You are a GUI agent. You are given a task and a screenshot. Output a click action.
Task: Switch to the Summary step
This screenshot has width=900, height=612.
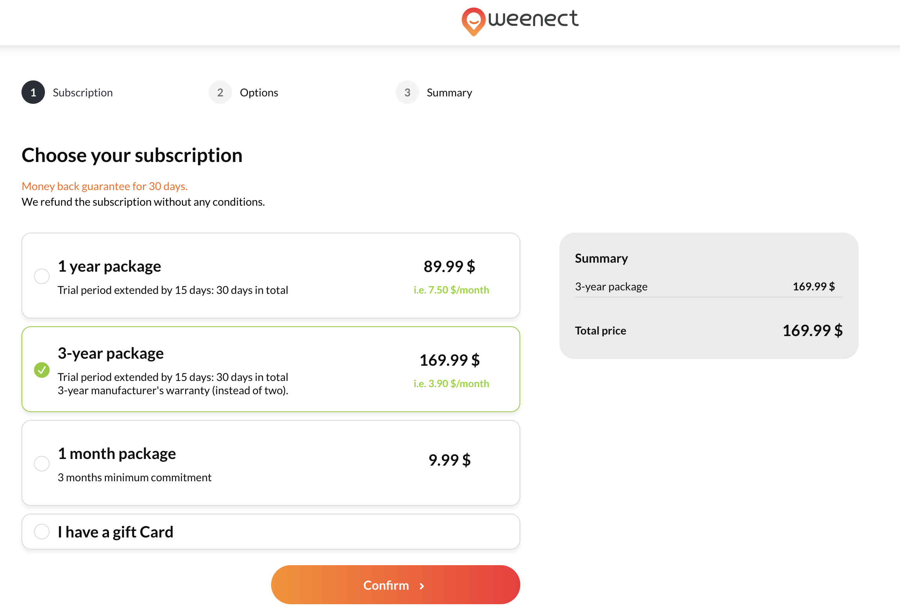coord(449,93)
